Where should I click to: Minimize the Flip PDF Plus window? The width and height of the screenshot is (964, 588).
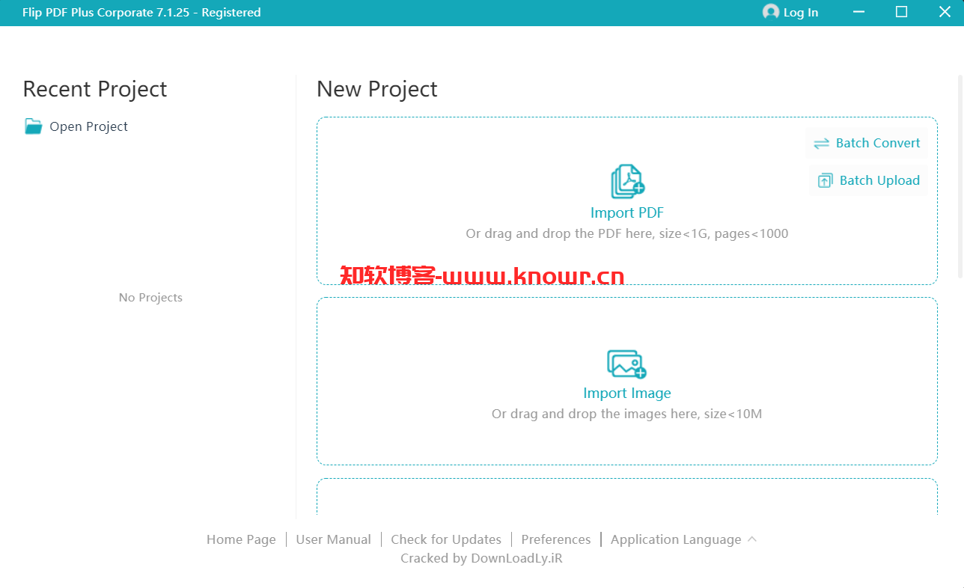click(x=857, y=12)
